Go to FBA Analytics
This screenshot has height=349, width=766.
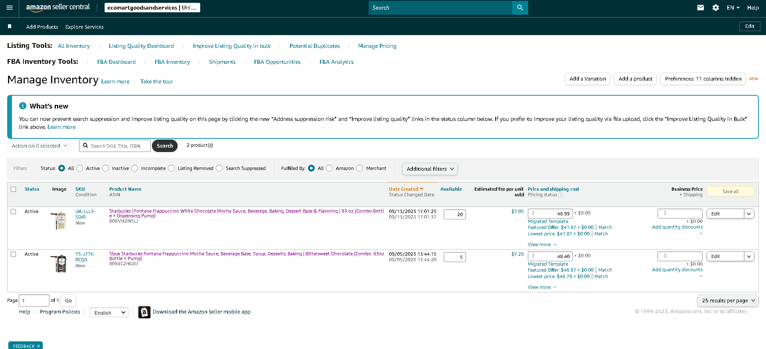point(336,62)
